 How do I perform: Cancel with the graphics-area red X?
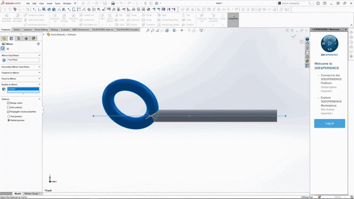click(301, 42)
